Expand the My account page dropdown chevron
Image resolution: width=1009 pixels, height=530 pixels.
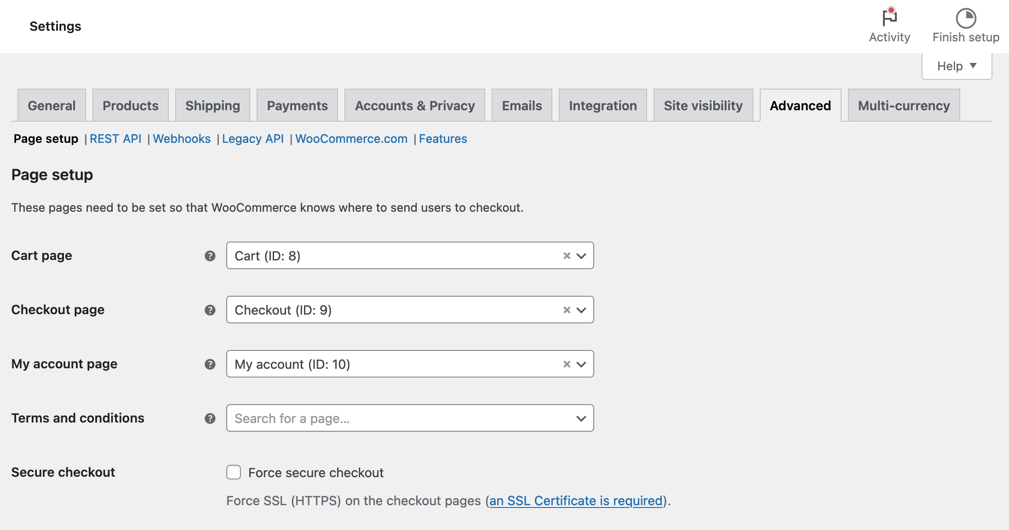tap(581, 364)
